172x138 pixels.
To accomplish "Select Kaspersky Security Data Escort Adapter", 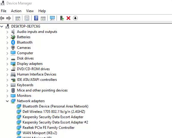I will tap(53, 117).
